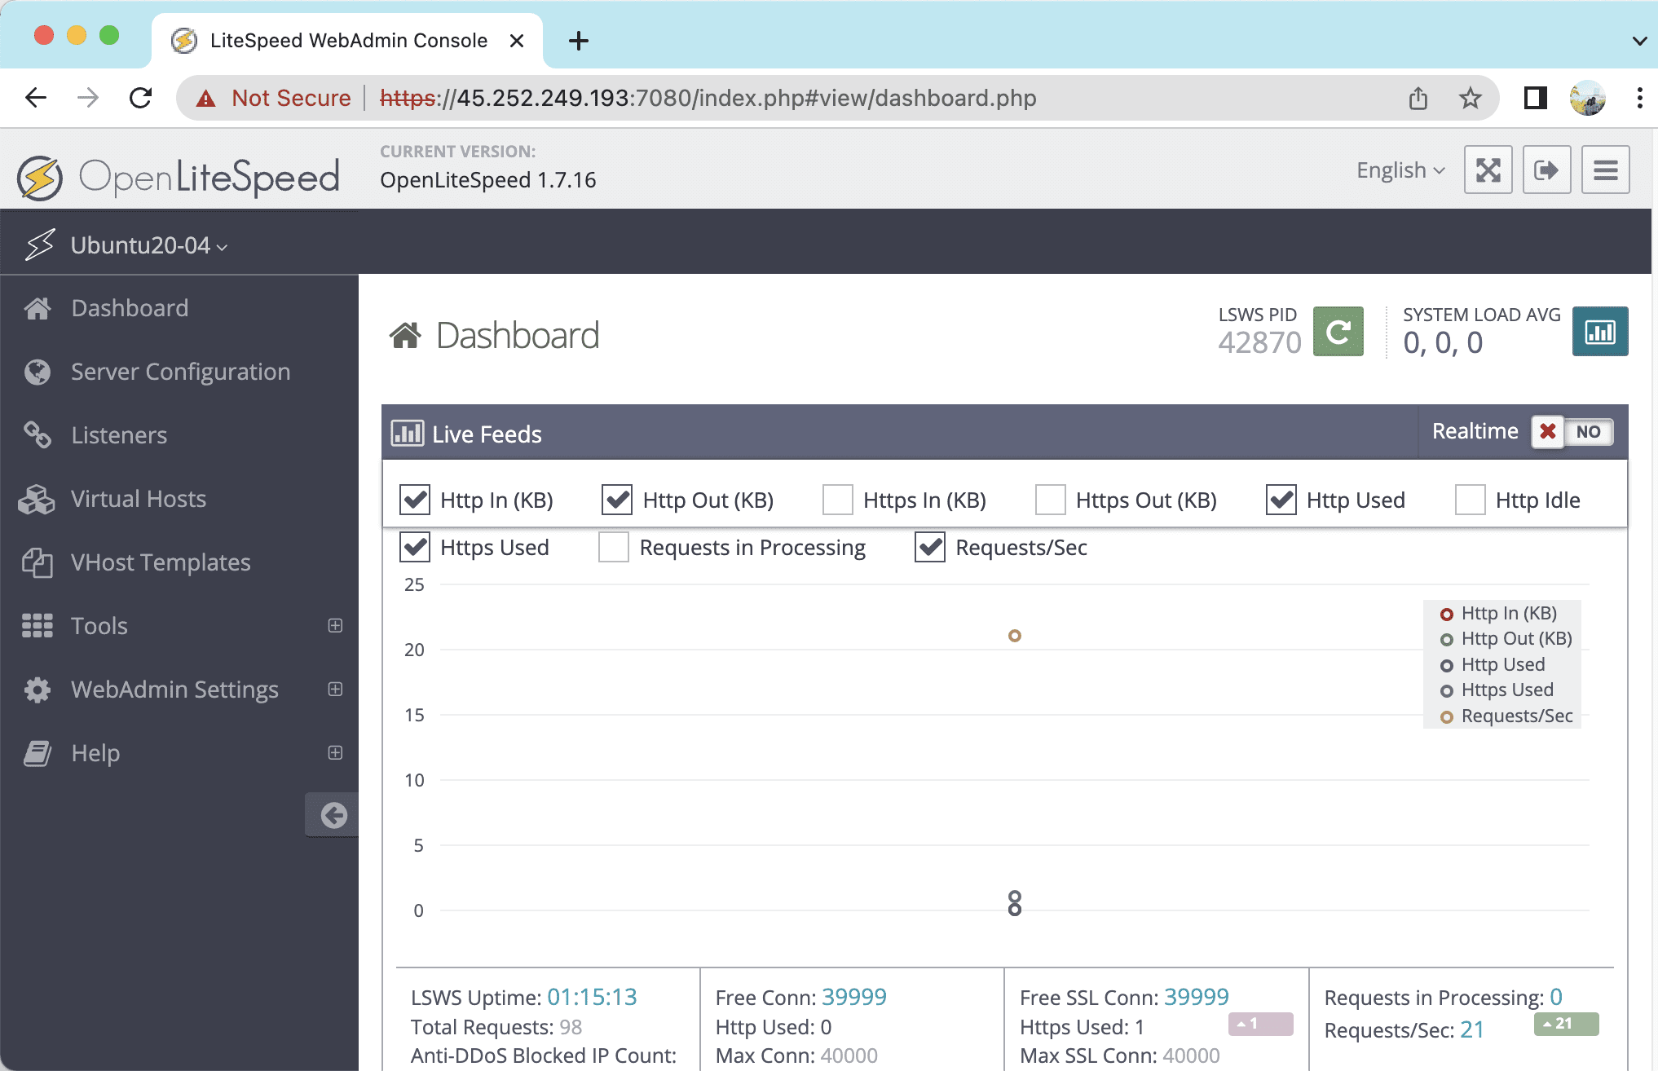Image resolution: width=1658 pixels, height=1071 pixels.
Task: Collapse sidebar with the left-arrow circle icon
Action: 333,815
